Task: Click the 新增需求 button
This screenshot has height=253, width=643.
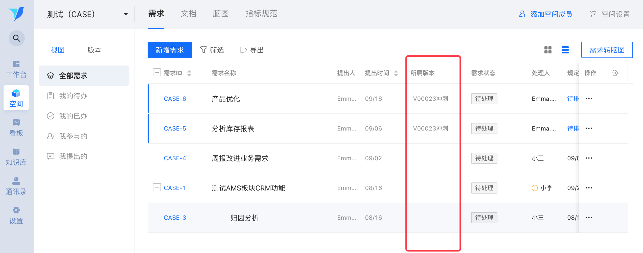Action: 170,50
